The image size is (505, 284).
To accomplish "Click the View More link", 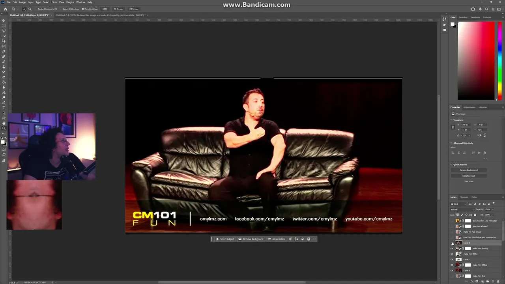I will [x=469, y=181].
